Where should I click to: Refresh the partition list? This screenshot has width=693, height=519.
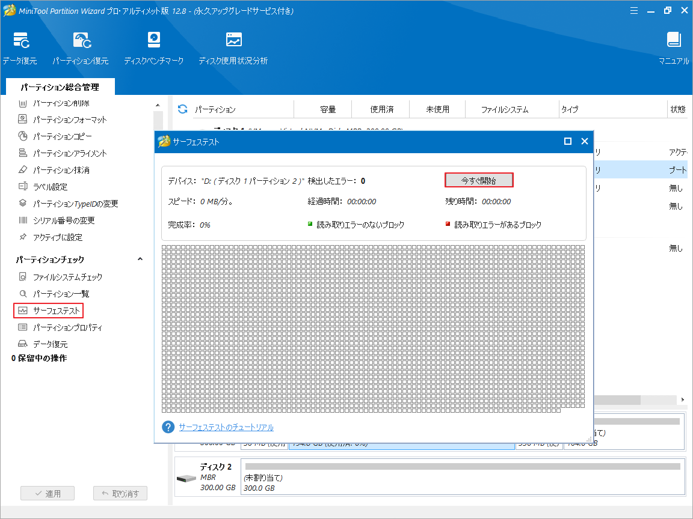pyautogui.click(x=182, y=109)
